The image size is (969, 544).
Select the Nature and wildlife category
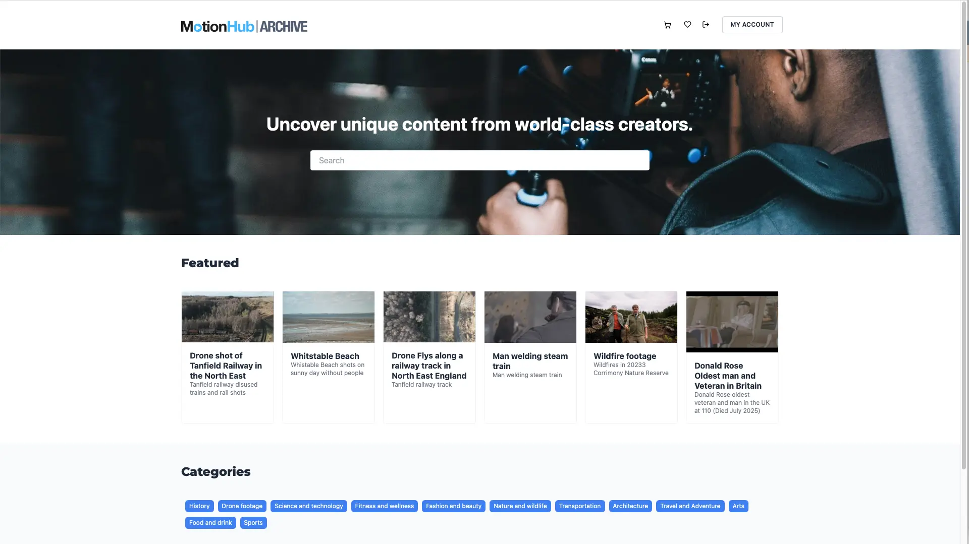click(x=520, y=506)
